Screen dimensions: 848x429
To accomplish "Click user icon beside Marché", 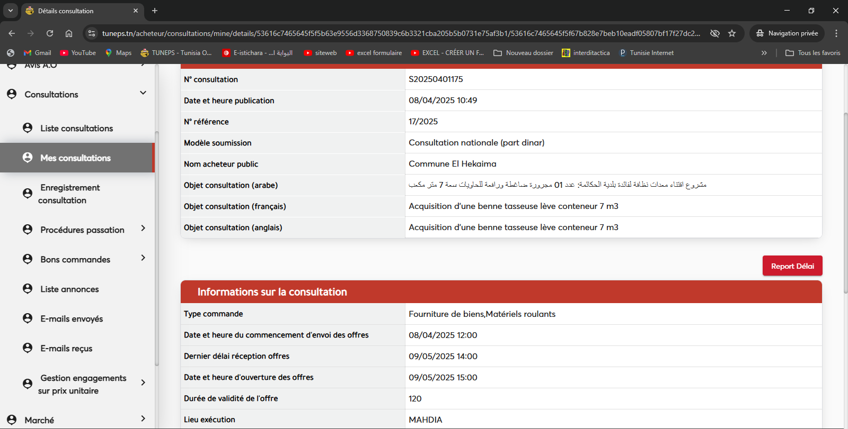I will 12,419.
